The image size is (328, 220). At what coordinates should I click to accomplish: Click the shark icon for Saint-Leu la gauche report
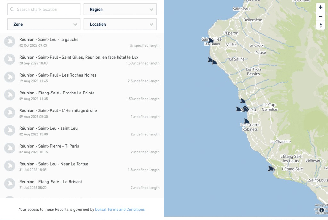10,42
